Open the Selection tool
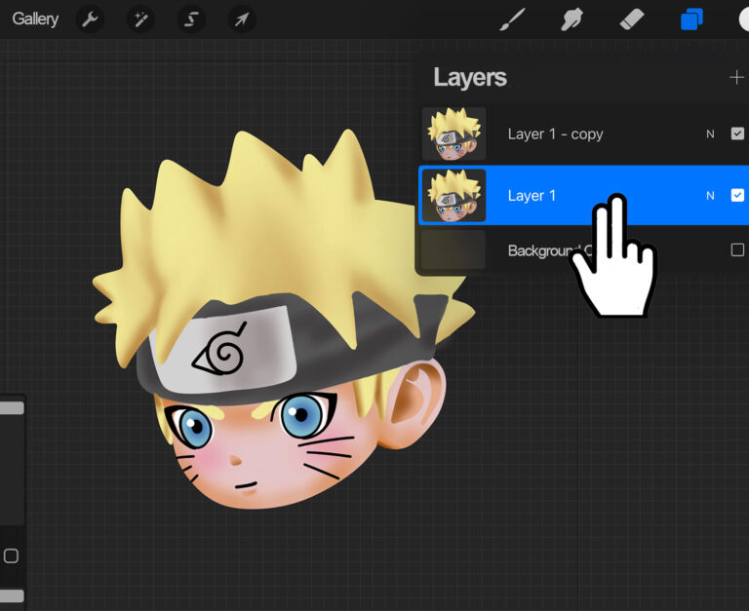 191,19
